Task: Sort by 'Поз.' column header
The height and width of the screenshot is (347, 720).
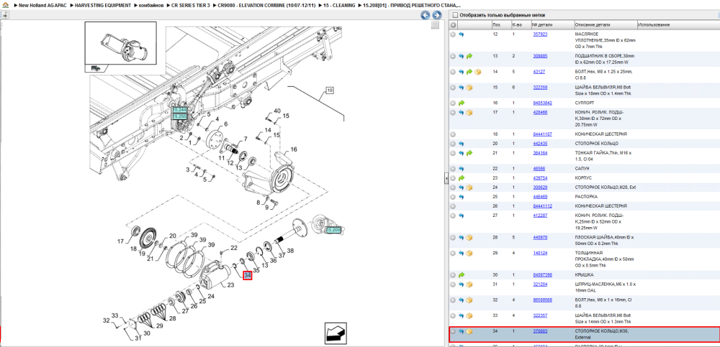Action: 500,24
